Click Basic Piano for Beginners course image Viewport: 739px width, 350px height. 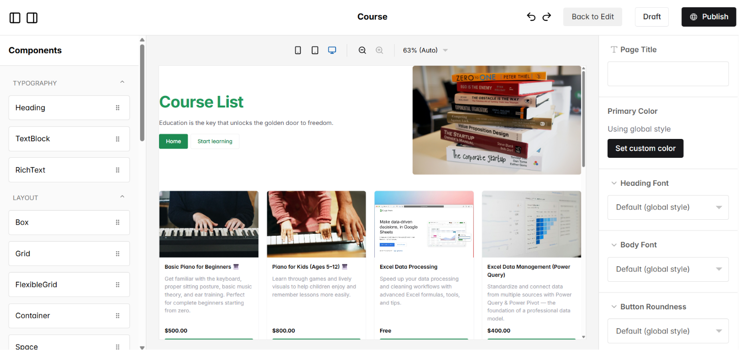tap(209, 224)
